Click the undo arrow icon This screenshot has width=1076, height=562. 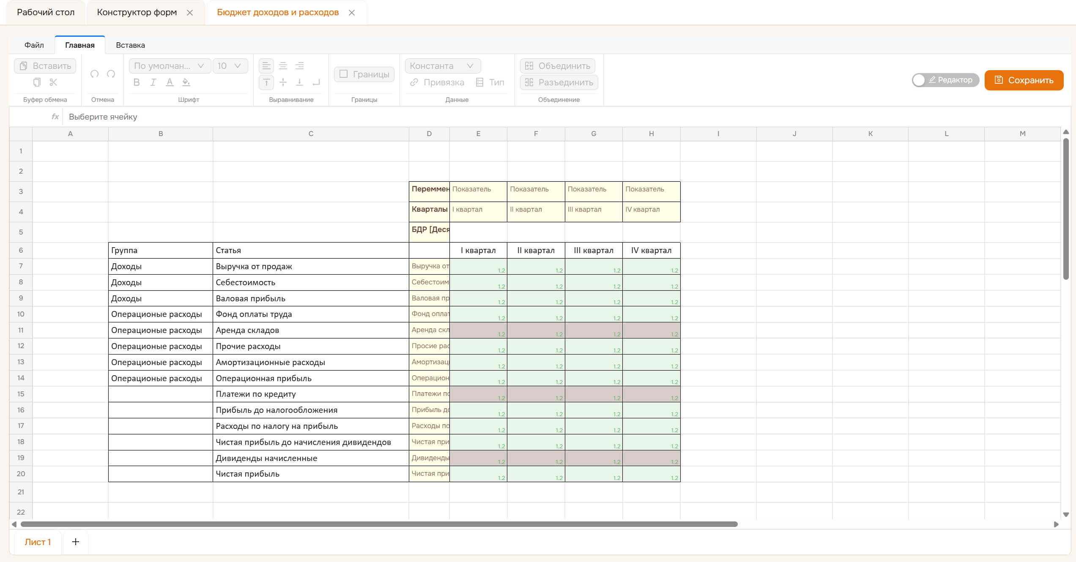click(x=94, y=74)
